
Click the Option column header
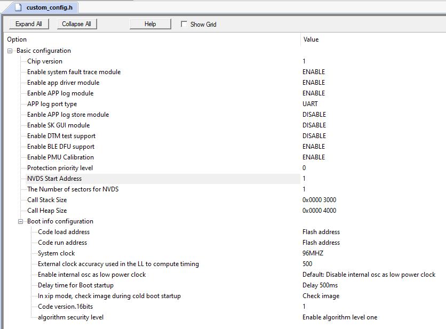17,39
